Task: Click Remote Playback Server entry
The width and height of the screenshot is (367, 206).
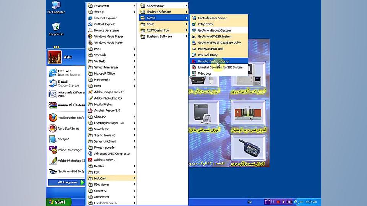Action: pyautogui.click(x=219, y=61)
